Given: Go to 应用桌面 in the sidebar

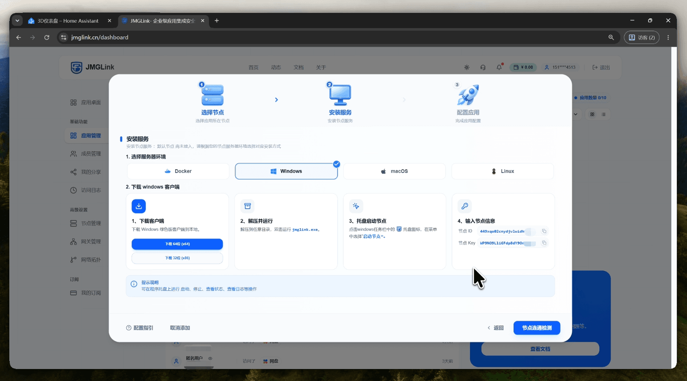Looking at the screenshot, I should (86, 103).
